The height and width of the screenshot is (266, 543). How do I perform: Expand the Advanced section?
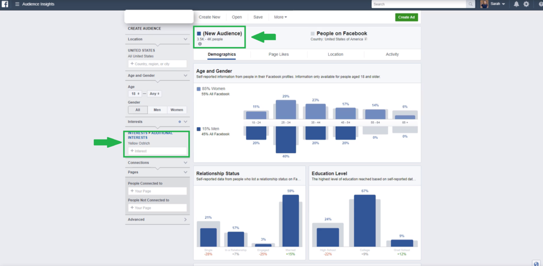point(185,220)
